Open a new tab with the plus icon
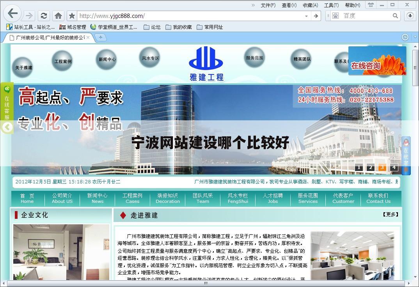 [x=101, y=38]
